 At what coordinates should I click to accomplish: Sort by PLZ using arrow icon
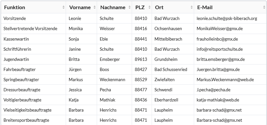pos(149,7)
